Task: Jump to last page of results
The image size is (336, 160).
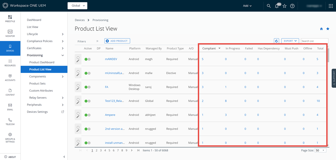Action: click(x=138, y=150)
